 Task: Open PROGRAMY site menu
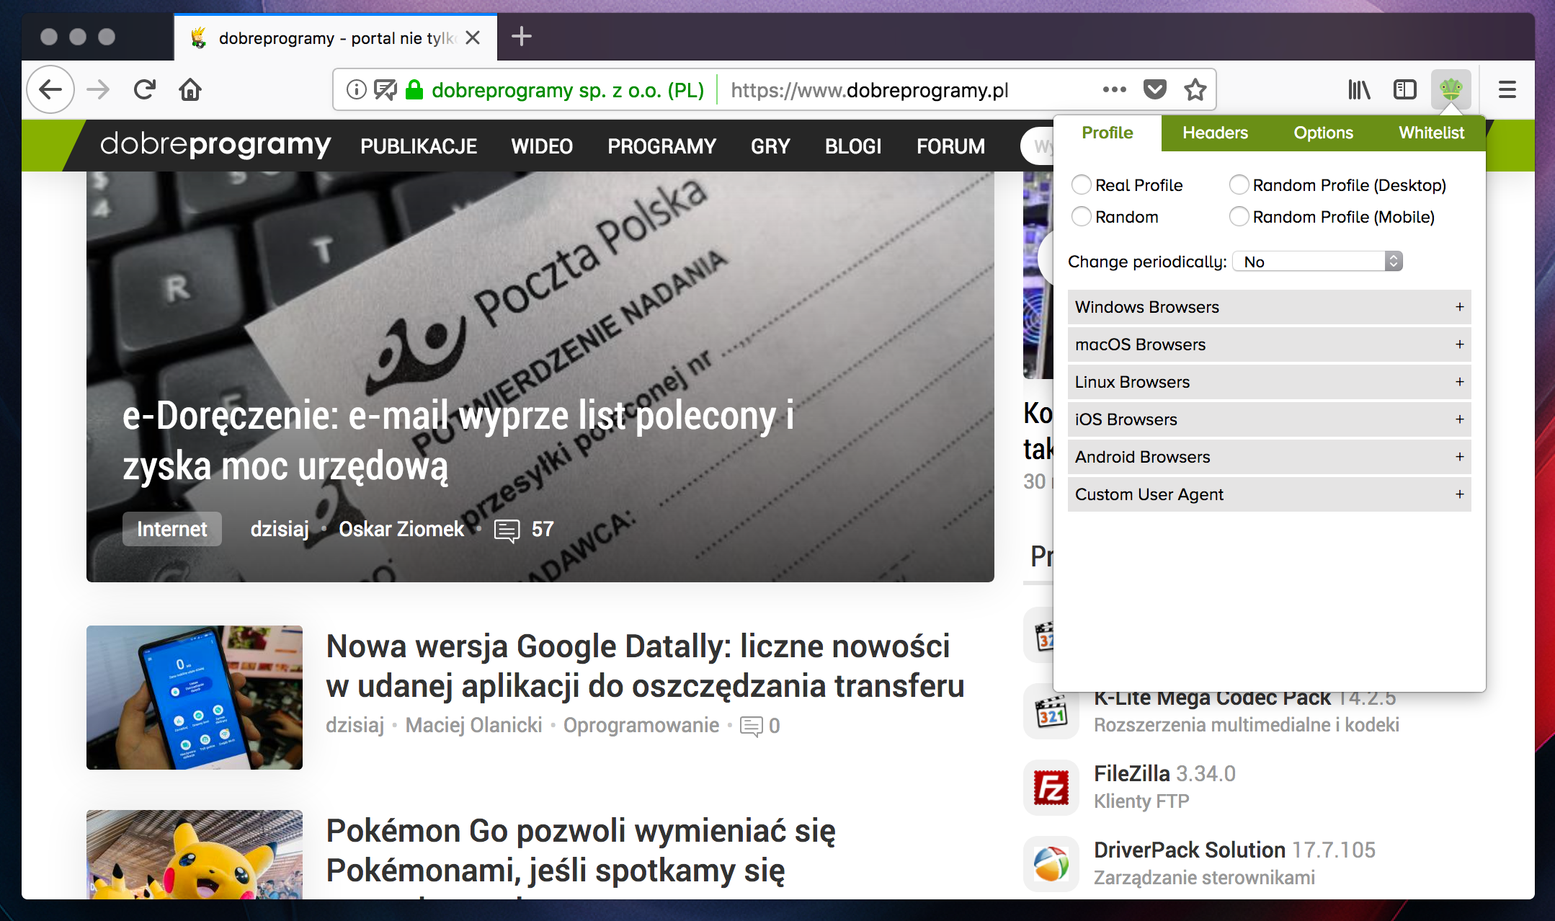click(x=661, y=146)
